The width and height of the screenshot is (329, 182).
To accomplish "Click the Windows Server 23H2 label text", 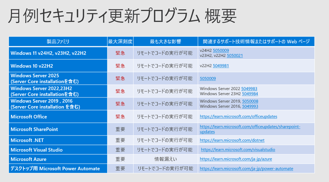I will pyautogui.click(x=220, y=94).
